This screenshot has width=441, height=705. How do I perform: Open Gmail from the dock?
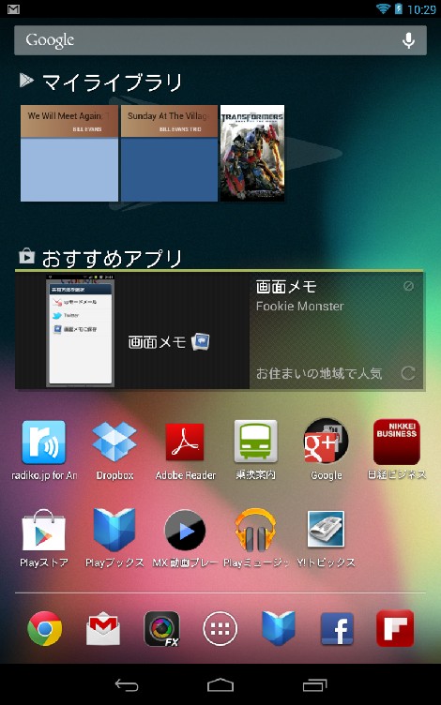click(103, 628)
